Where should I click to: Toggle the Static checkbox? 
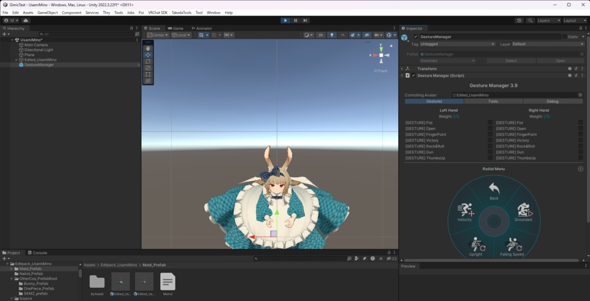565,36
